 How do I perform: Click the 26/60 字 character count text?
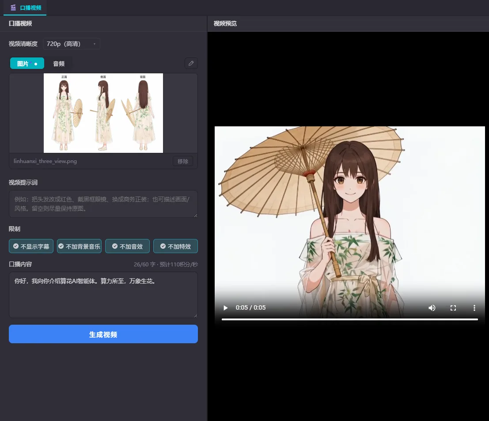pos(144,265)
